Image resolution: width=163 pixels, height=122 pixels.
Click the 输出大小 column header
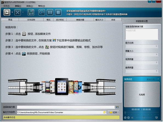(x=99, y=20)
